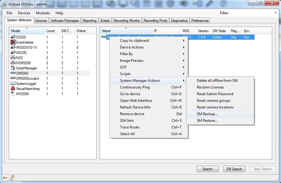Viewport: 281px width, 183px height.
Task: Sort by the Model column header
Action: coord(27,31)
